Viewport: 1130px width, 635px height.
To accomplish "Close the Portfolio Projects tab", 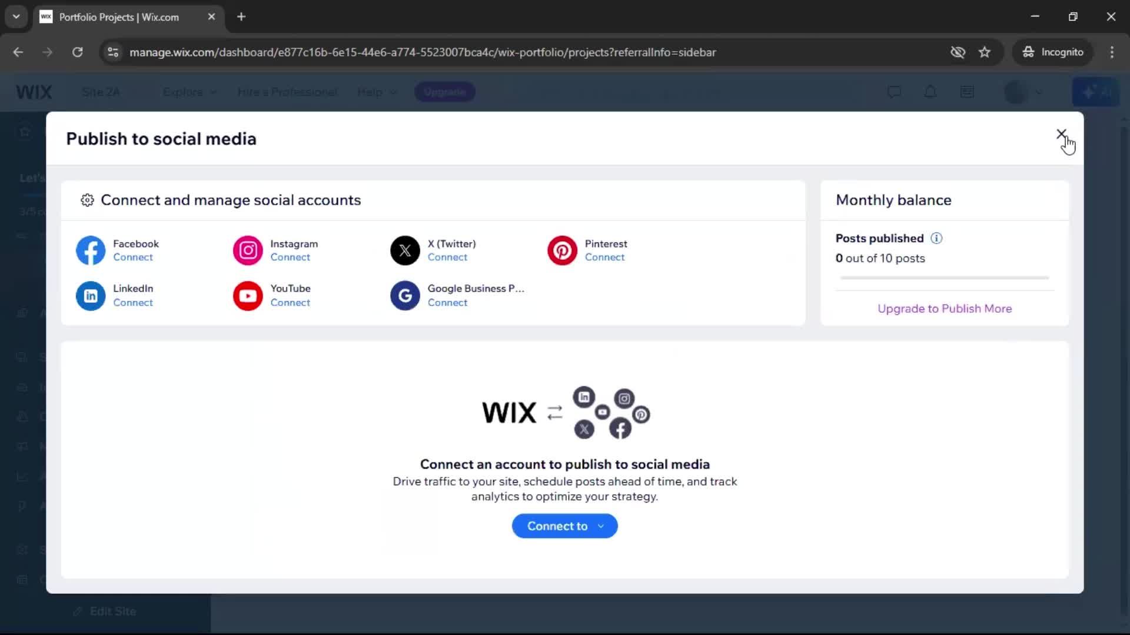I will (211, 17).
